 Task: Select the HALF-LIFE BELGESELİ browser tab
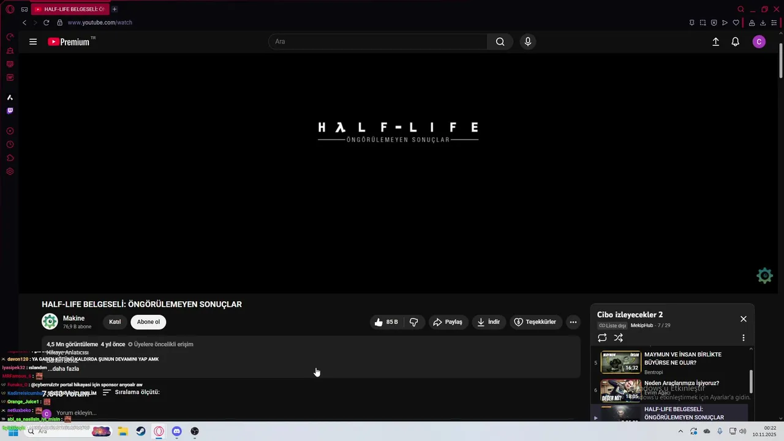(69, 9)
